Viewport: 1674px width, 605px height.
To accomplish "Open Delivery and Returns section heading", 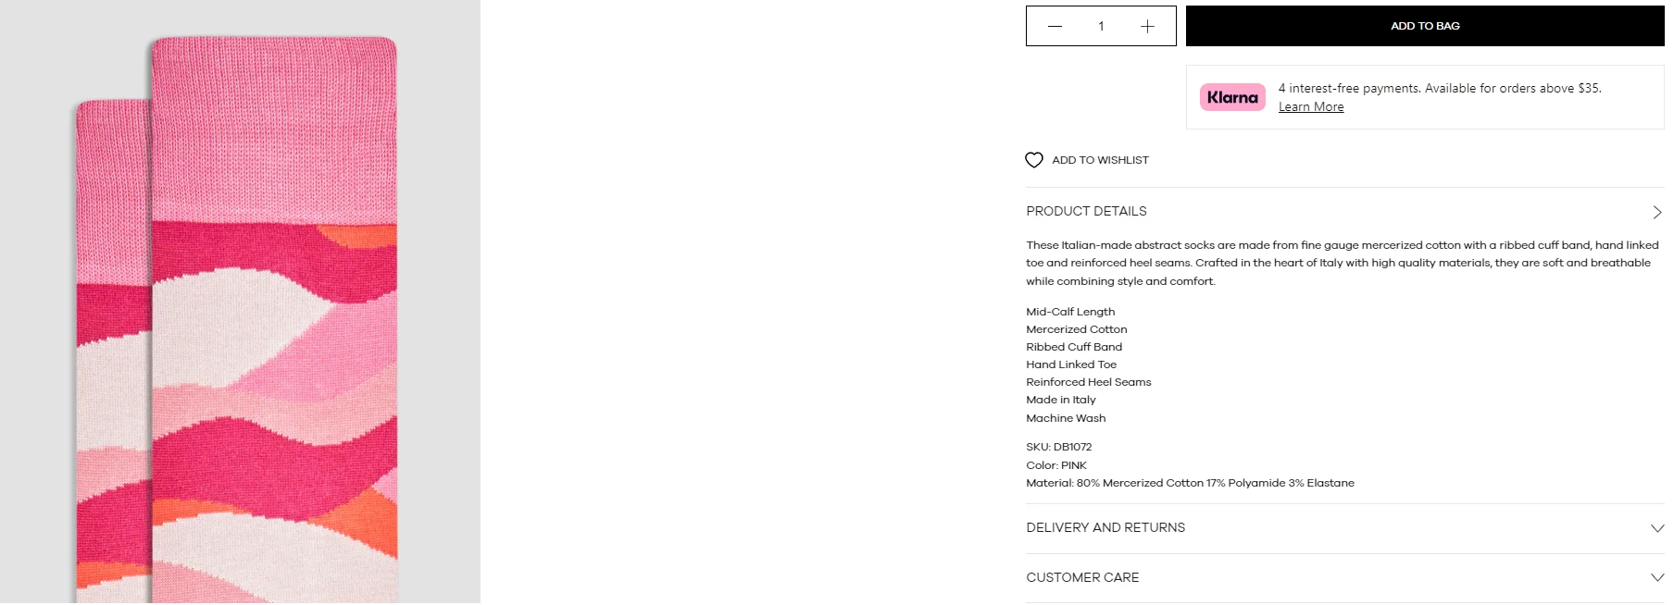I will pos(1106,527).
